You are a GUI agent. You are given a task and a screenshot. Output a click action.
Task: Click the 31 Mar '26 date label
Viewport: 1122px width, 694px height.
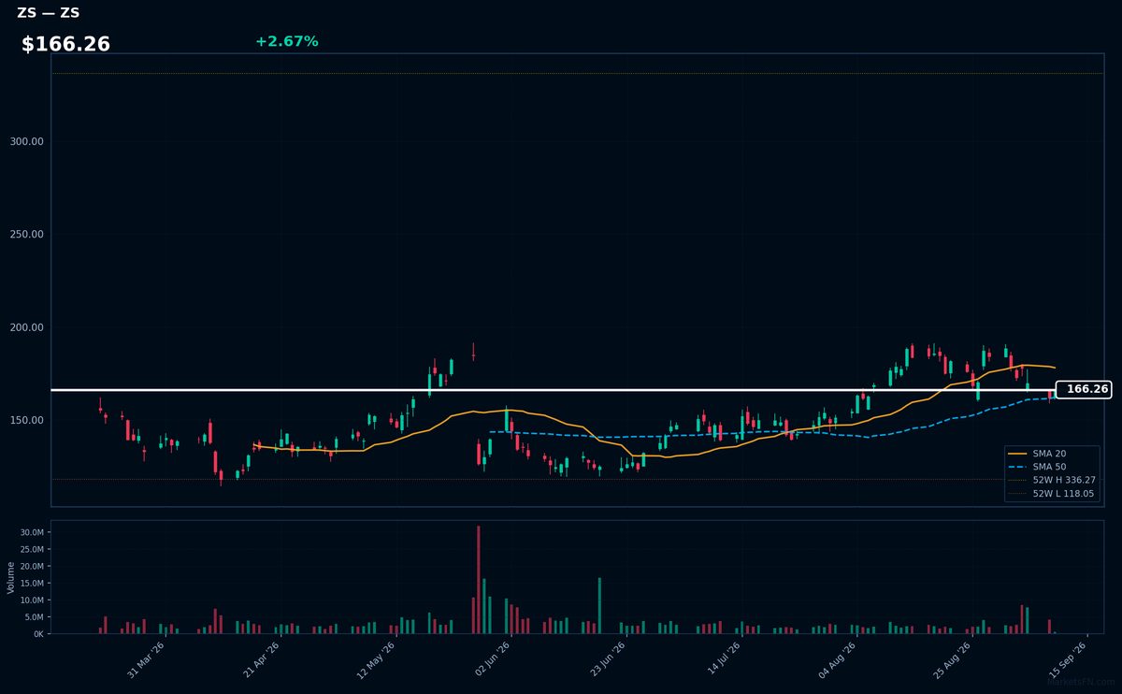[x=146, y=659]
